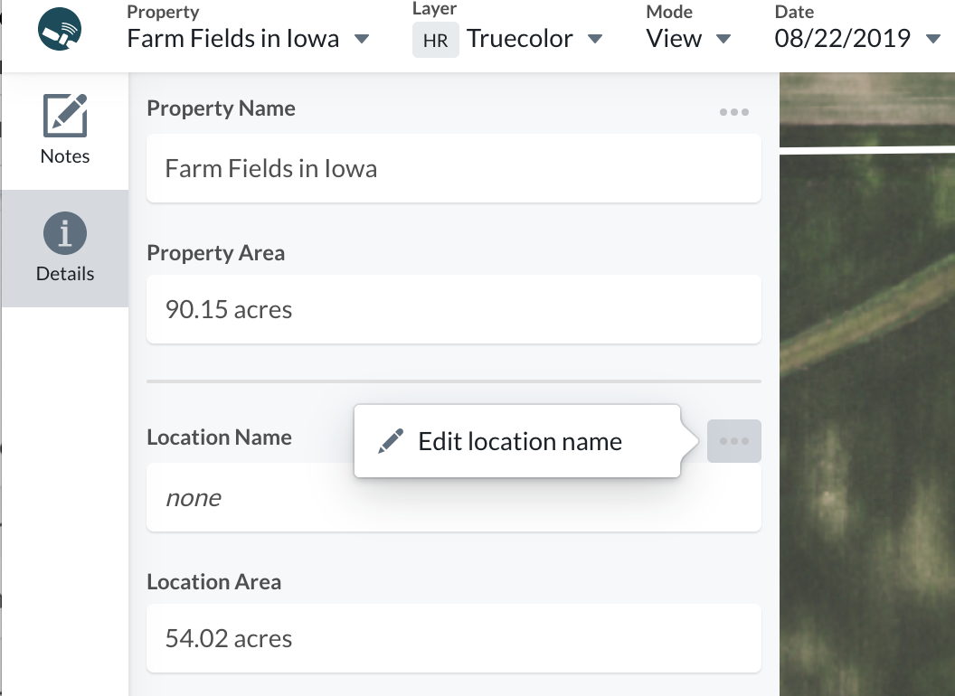Select Edit location name menu entry
This screenshot has height=696, width=955.
click(x=519, y=440)
